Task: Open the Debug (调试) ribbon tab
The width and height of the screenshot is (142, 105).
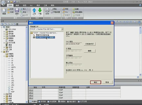Action: [x=38, y=5]
